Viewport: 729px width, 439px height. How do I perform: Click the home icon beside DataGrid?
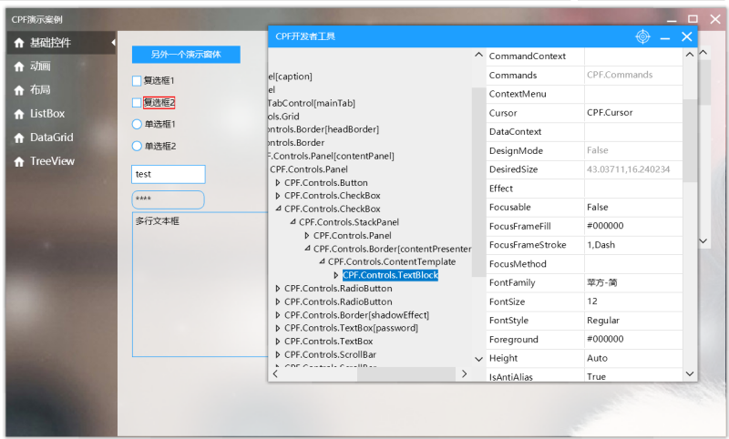pyautogui.click(x=19, y=138)
